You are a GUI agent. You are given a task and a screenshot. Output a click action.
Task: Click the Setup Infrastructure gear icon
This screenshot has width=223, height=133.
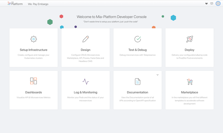[34, 39]
